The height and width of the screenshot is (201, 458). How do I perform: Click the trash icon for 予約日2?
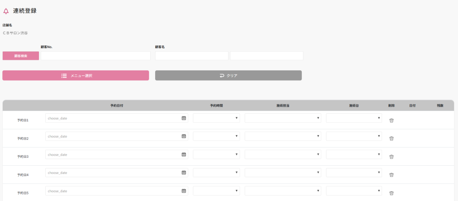pyautogui.click(x=391, y=139)
